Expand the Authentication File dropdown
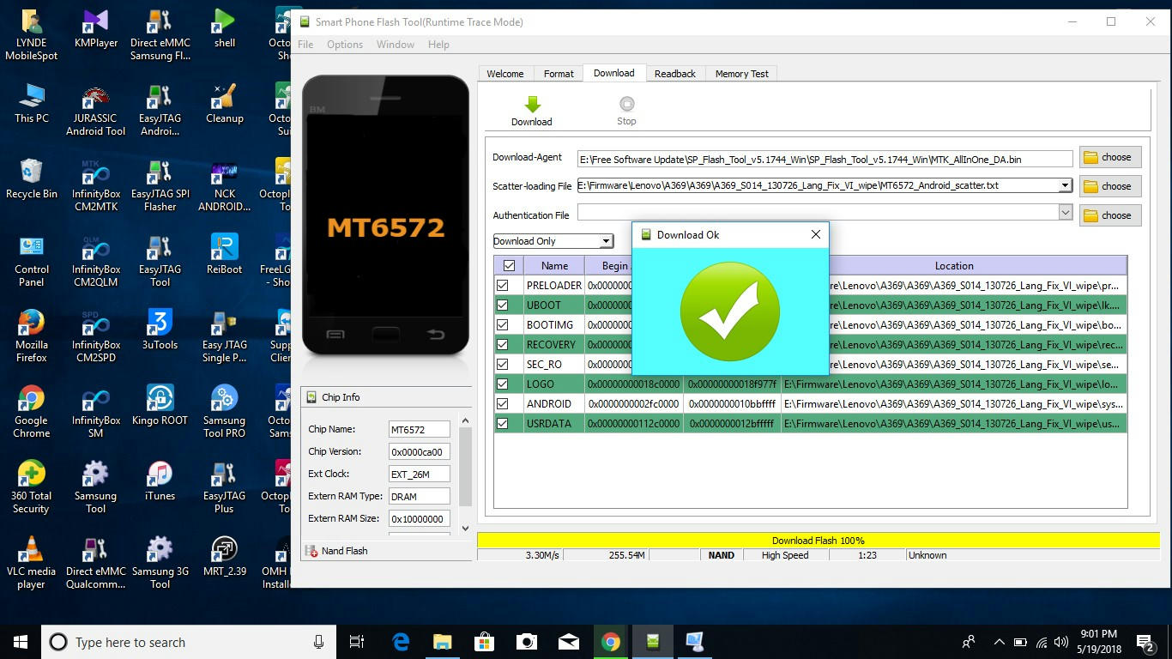1172x659 pixels. click(1065, 213)
